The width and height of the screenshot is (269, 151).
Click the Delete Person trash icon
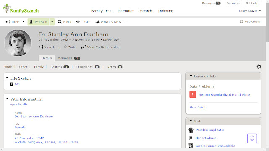coord(191,146)
